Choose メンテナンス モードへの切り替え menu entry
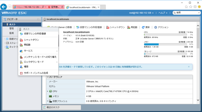 click(38, 57)
